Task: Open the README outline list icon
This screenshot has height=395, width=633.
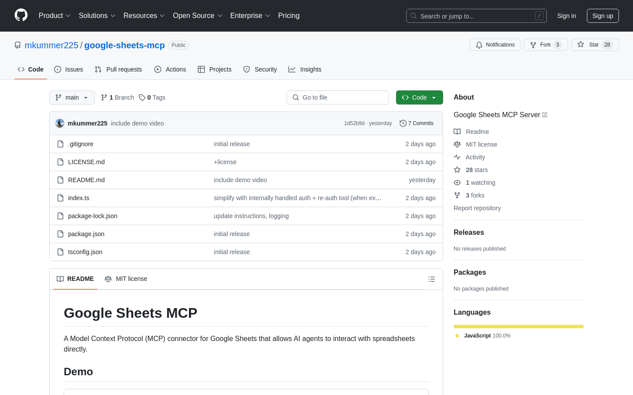Action: pyautogui.click(x=432, y=279)
